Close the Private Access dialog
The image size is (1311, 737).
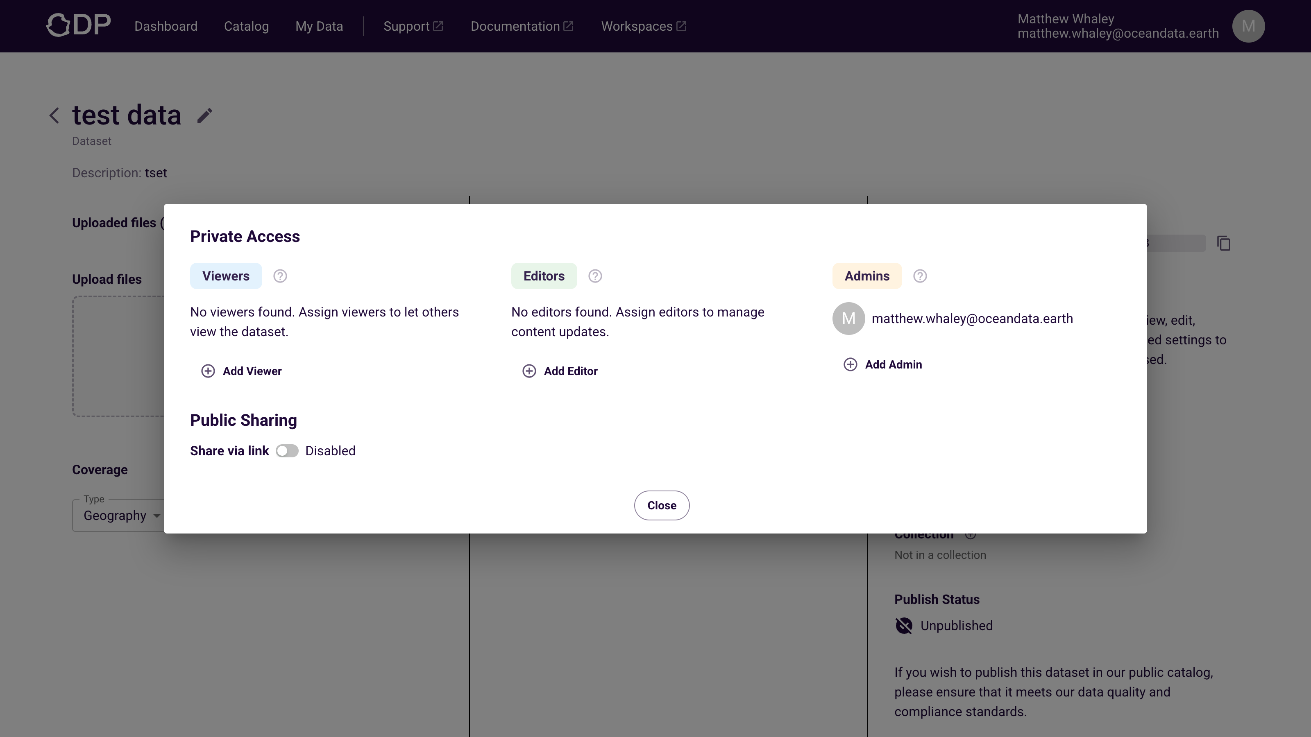(662, 505)
